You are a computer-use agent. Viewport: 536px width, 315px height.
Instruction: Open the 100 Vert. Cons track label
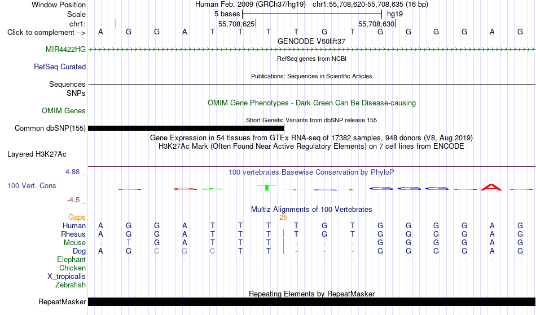pos(32,185)
